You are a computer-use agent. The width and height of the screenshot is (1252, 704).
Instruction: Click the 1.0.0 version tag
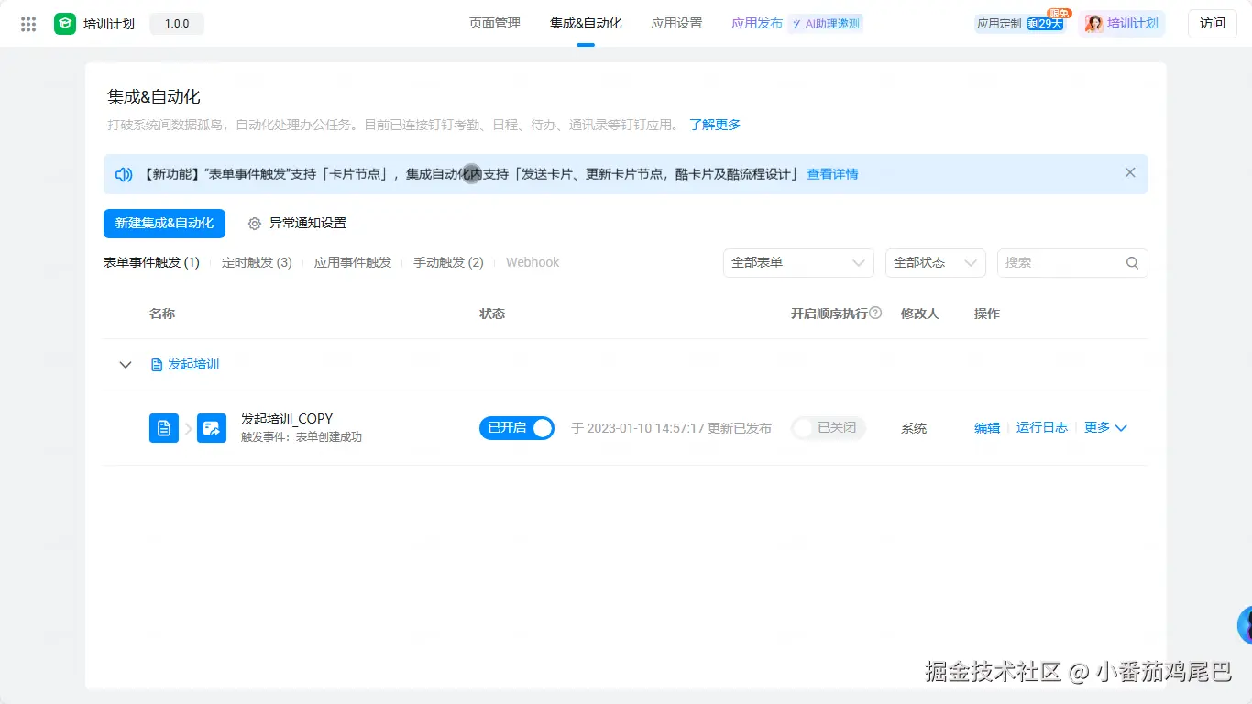pyautogui.click(x=177, y=24)
